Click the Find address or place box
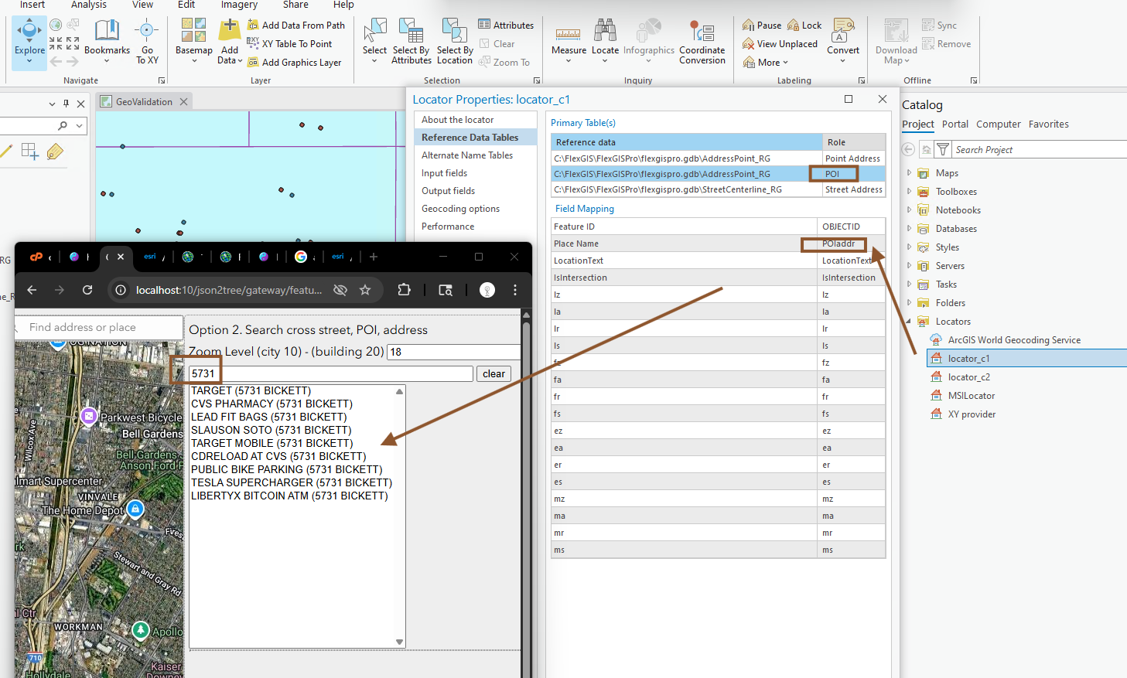Viewport: 1127px width, 678px height. [x=98, y=328]
